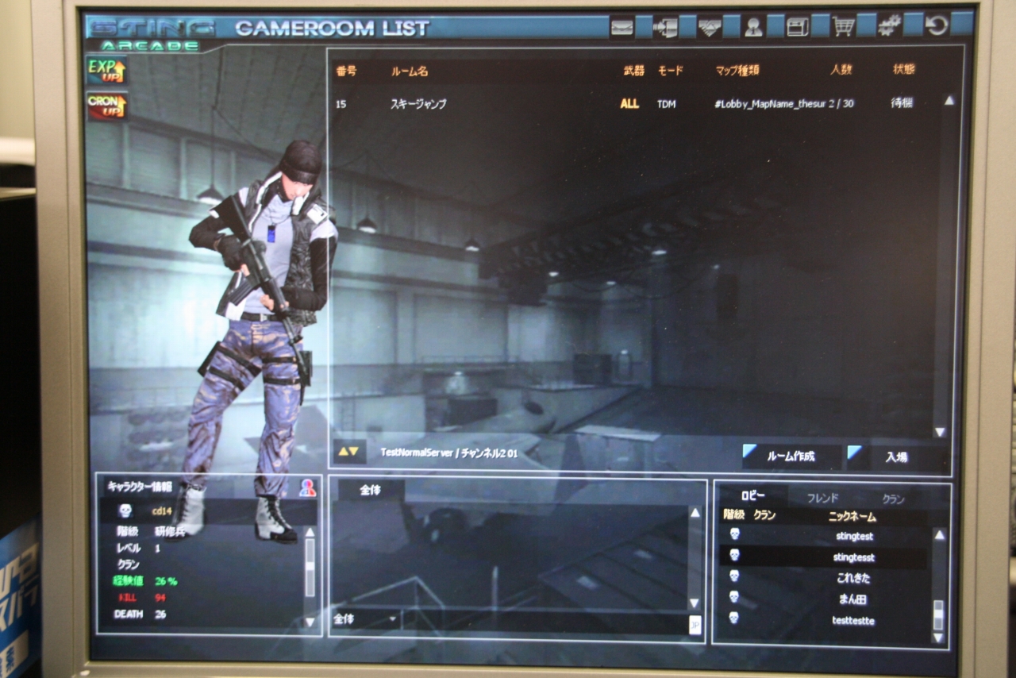Open the shopping cart shop icon
Screen dimensions: 1016x678
[842, 27]
